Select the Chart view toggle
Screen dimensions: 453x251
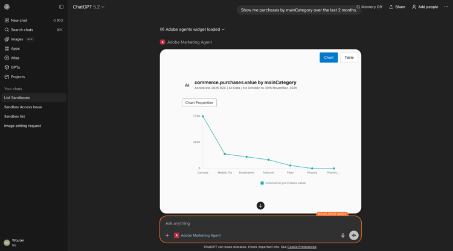point(329,58)
